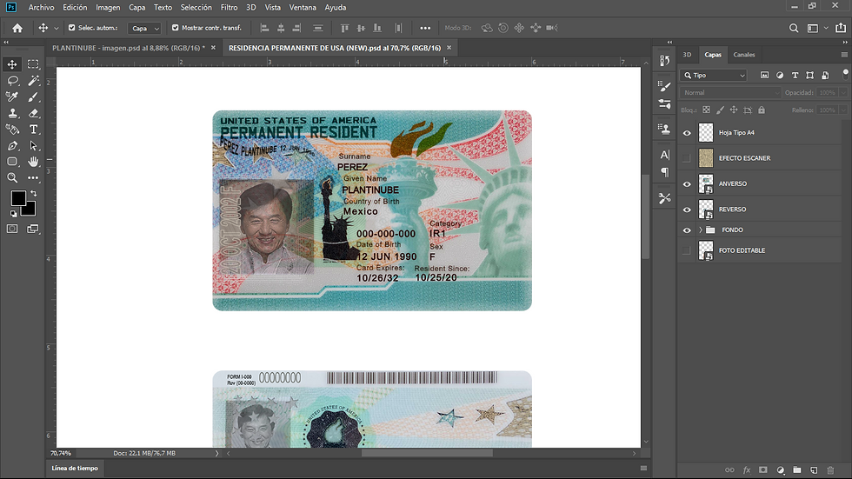Hide the Hoja Tipo A4 layer
The height and width of the screenshot is (479, 852).
click(687, 132)
